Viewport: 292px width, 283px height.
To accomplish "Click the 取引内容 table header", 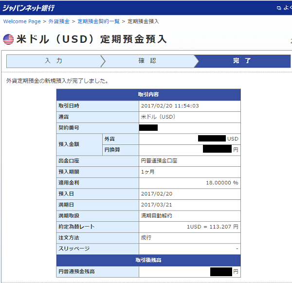I will point(148,94).
